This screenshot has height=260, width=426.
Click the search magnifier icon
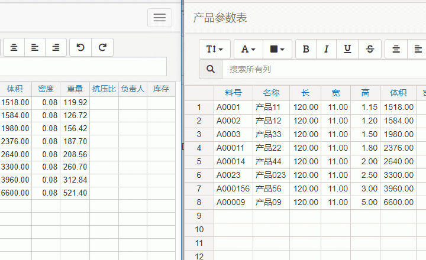[211, 69]
